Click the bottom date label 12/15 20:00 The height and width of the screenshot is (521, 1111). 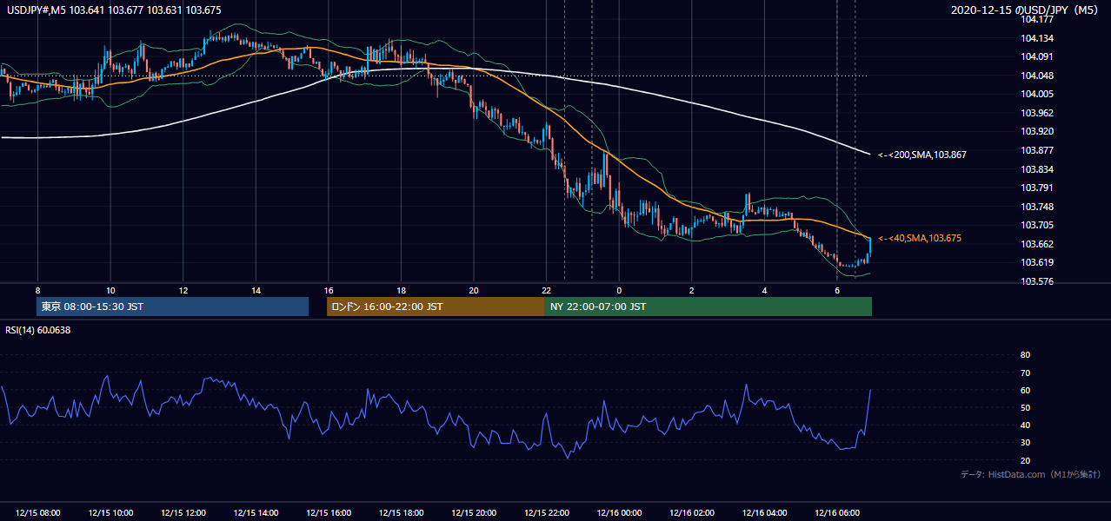[x=474, y=513]
